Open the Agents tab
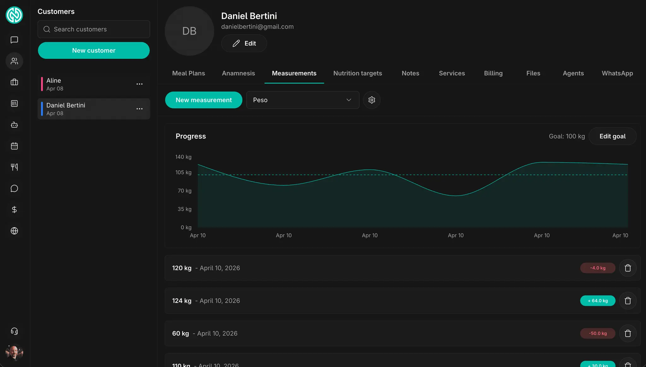 tap(573, 73)
